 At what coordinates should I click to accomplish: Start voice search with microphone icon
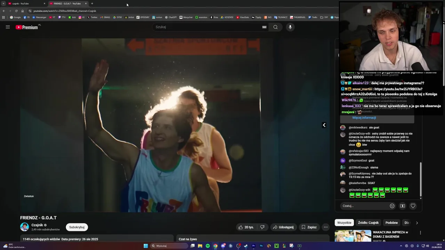tap(290, 27)
